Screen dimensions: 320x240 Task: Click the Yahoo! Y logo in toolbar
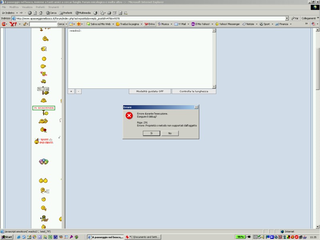click(12, 24)
